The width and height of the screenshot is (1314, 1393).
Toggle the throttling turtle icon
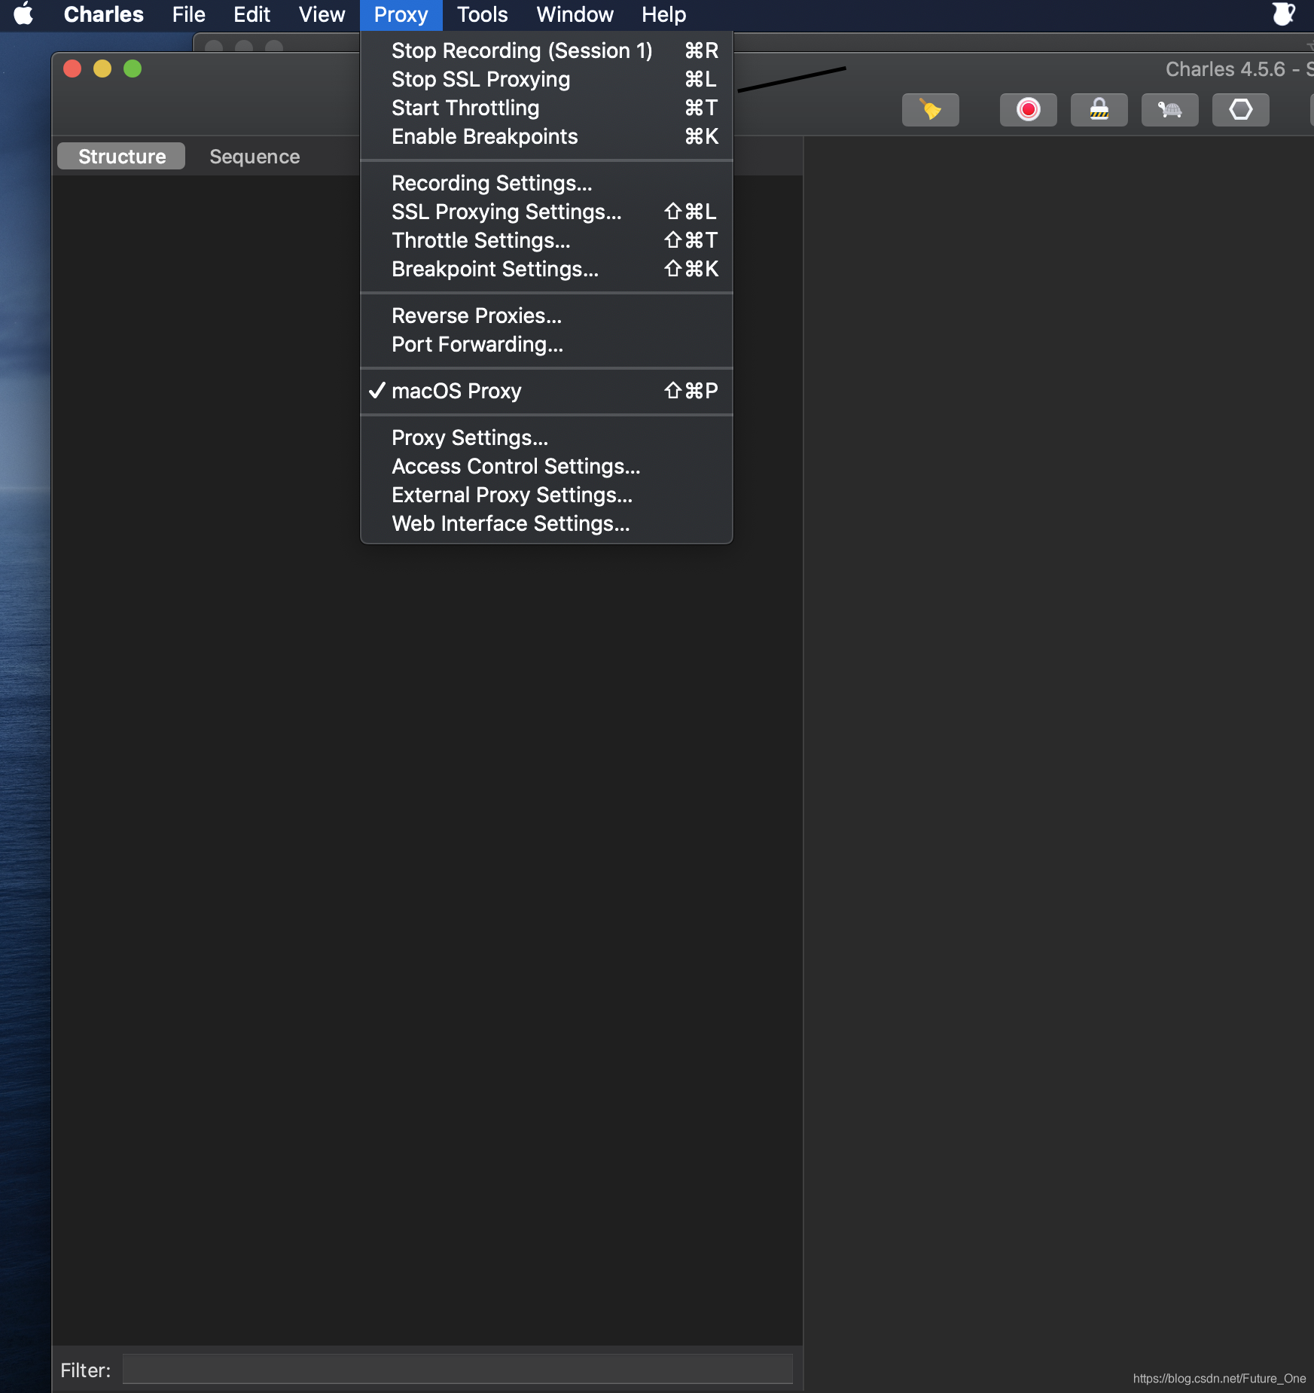click(x=1170, y=110)
